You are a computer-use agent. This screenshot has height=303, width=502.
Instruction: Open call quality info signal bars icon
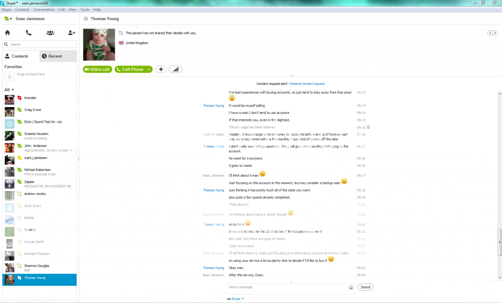pos(176,69)
